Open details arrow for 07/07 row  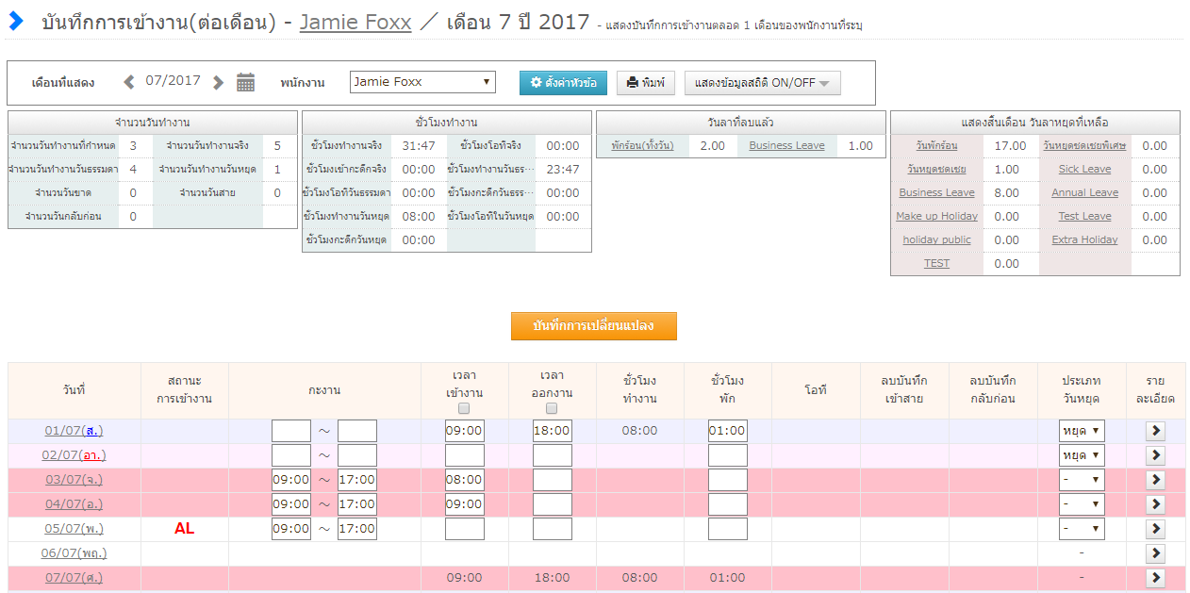click(1155, 578)
